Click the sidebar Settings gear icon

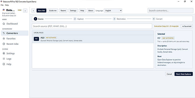(4, 54)
